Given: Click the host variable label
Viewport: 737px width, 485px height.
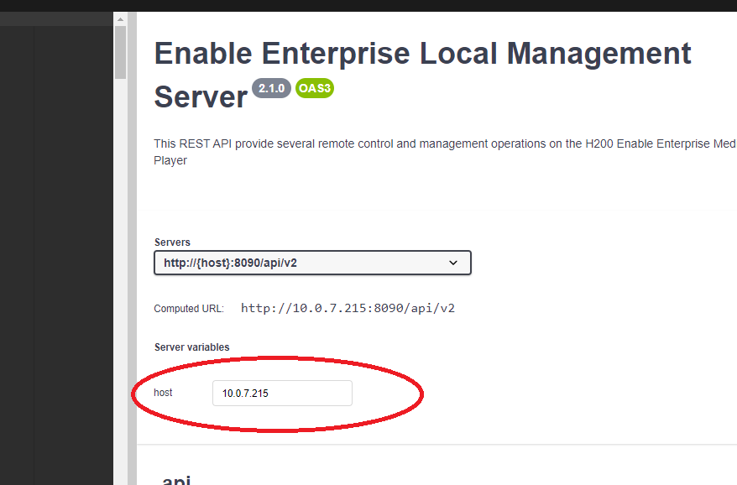Looking at the screenshot, I should pos(163,393).
